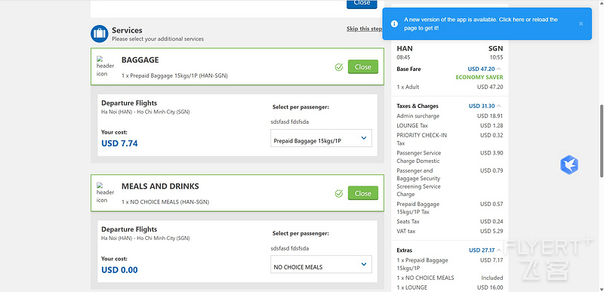Close the MEALS AND DRINKS section
The width and height of the screenshot is (604, 292).
[x=363, y=193]
